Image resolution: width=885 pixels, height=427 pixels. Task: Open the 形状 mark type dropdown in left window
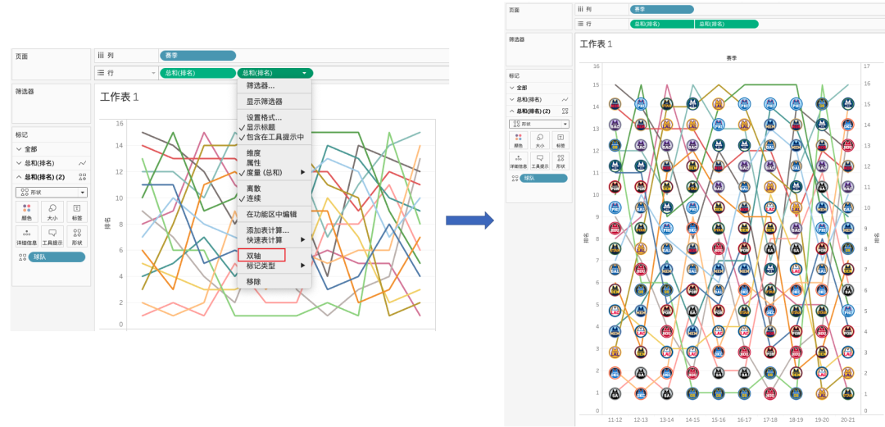click(51, 192)
